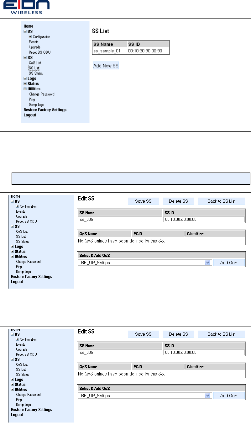Click Save SS in the bottom Edit SS page
The image size is (251, 431).
pos(144,334)
